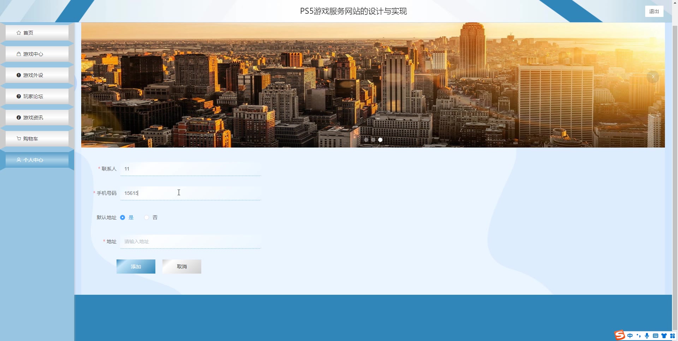
Task: Select 个人中心 in the sidebar
Action: [x=37, y=160]
